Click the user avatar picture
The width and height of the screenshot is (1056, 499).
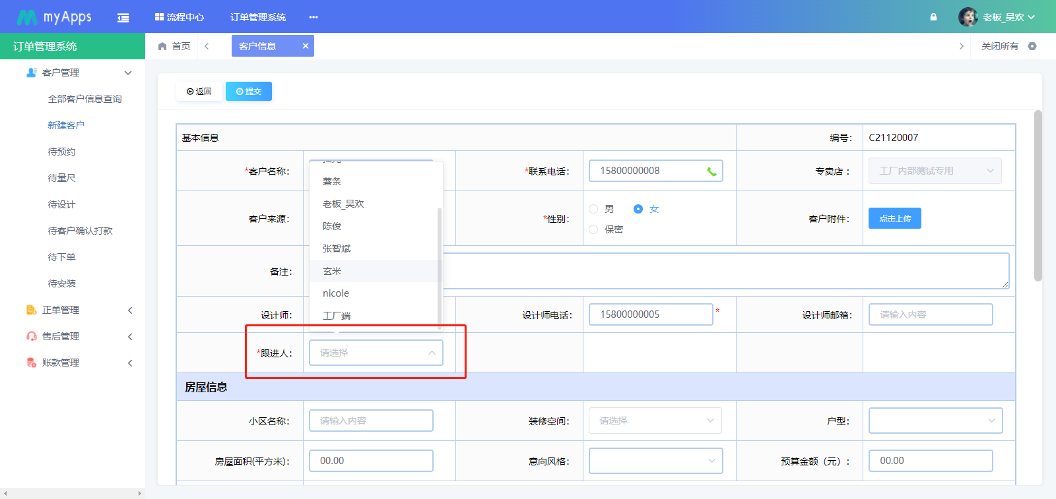click(x=968, y=17)
